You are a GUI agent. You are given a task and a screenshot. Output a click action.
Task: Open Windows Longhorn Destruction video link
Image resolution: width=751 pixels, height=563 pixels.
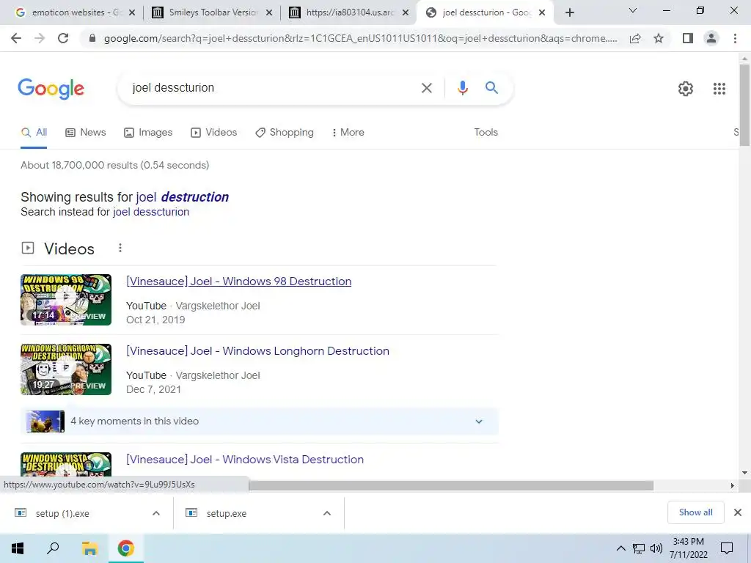(257, 351)
